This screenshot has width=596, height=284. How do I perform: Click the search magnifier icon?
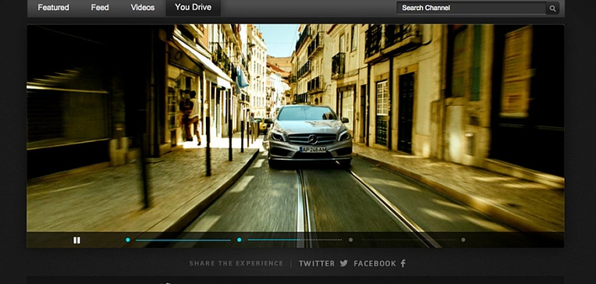click(552, 8)
